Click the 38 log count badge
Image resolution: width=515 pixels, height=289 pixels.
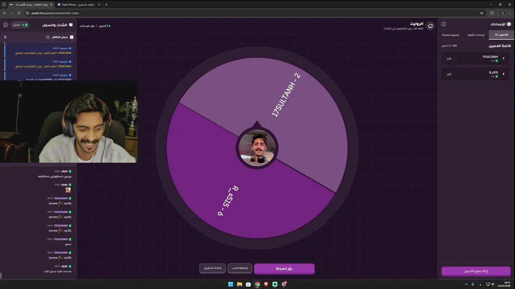(x=47, y=37)
